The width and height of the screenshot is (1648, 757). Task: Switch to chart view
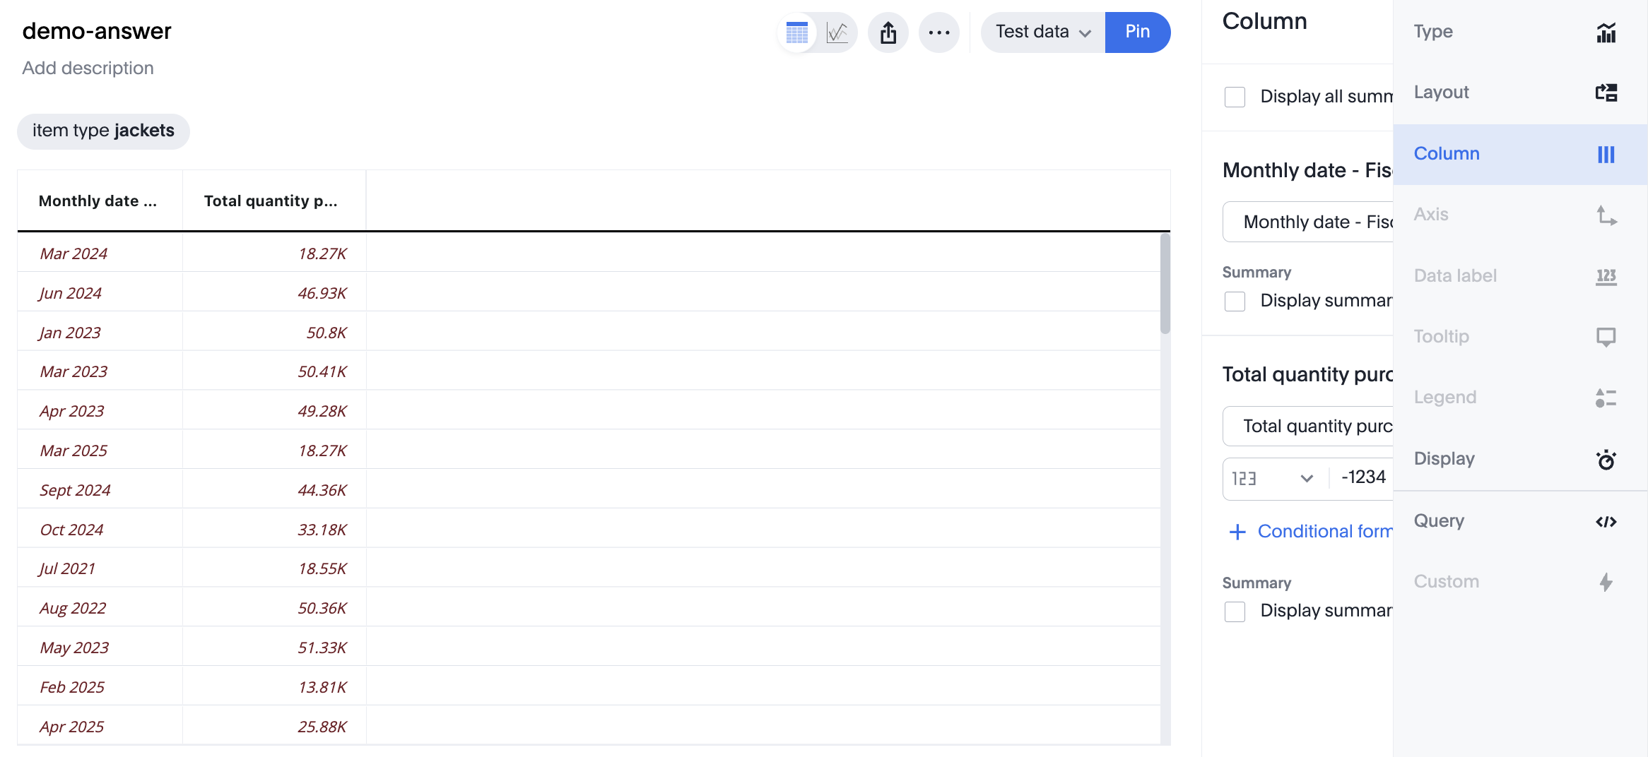tap(837, 32)
